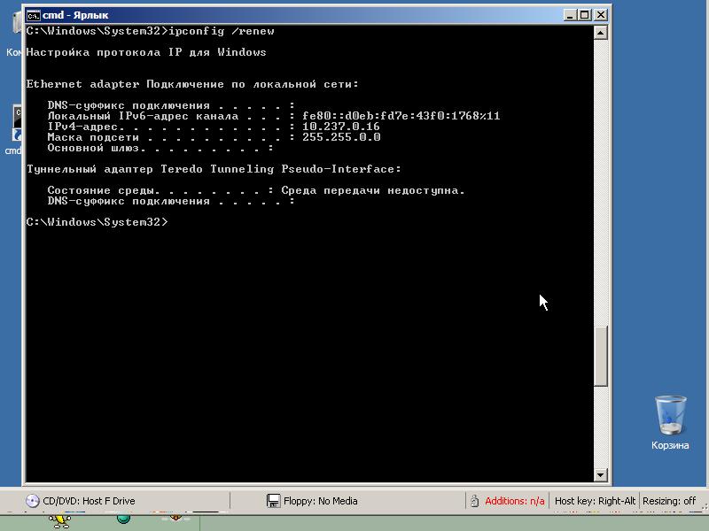
Task: Click the IPv6 address fe80::d0eb:fd7e:43f0:1768%11
Action: [x=401, y=116]
